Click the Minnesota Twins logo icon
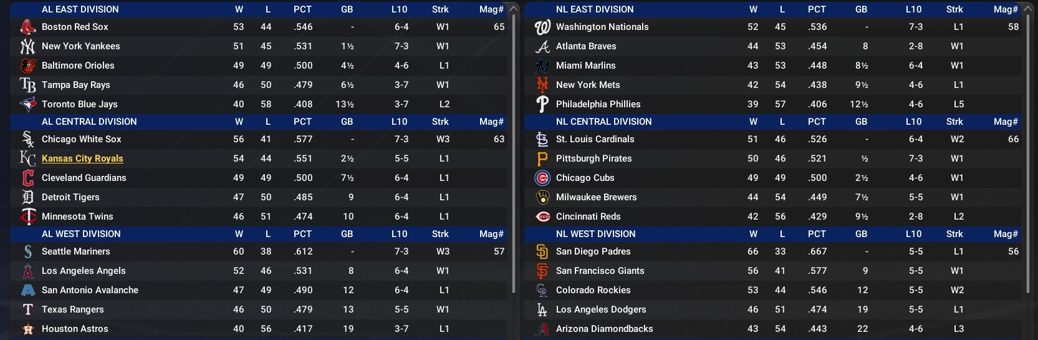This screenshot has width=1038, height=340. (27, 216)
